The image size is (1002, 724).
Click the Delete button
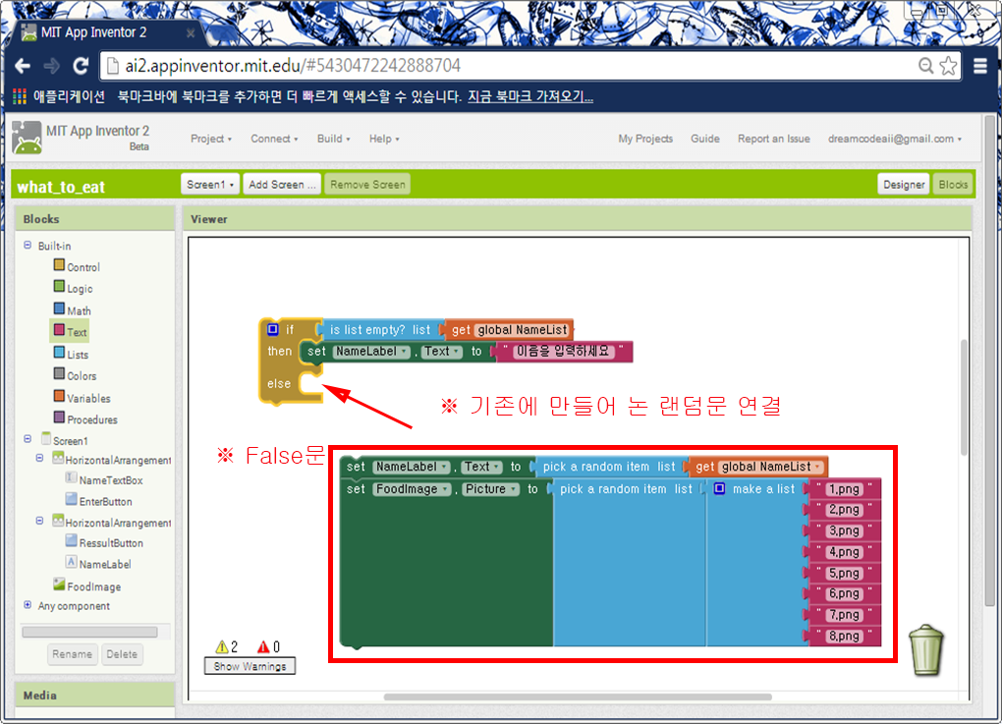point(122,653)
